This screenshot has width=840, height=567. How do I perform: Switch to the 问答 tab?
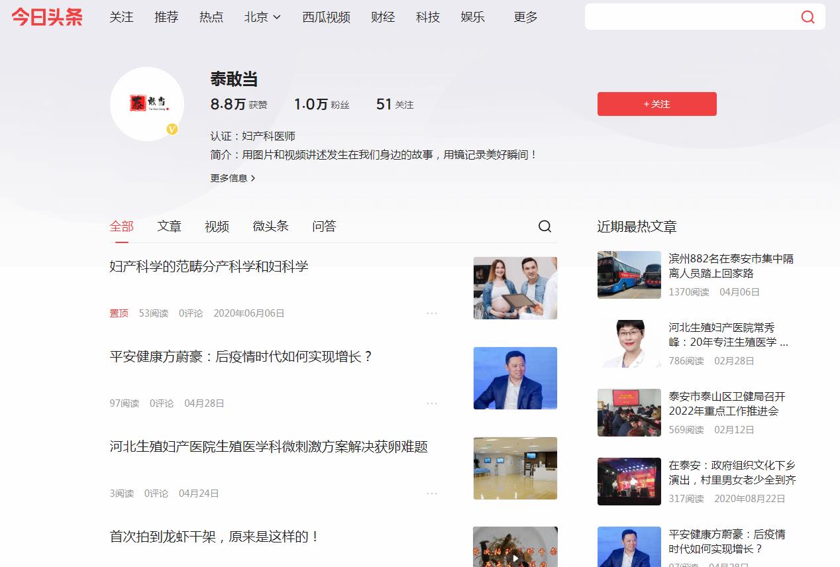click(x=324, y=227)
